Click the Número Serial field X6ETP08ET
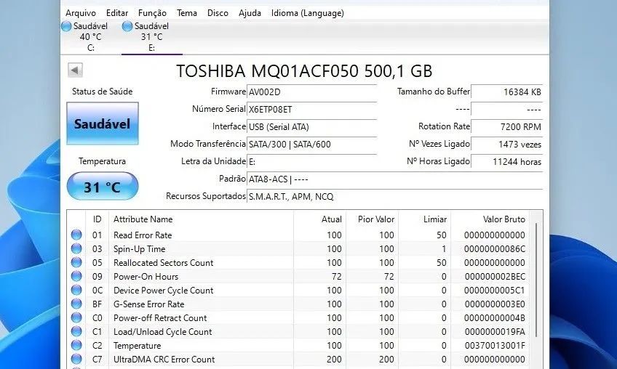 click(311, 109)
